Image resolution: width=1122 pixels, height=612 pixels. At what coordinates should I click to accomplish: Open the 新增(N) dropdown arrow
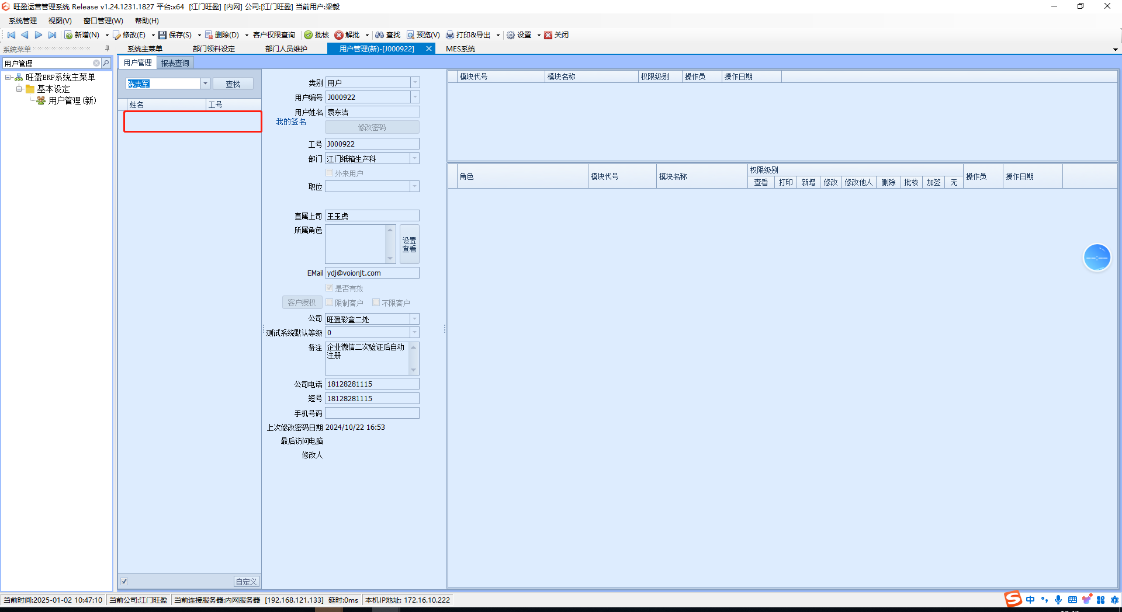[x=107, y=35]
